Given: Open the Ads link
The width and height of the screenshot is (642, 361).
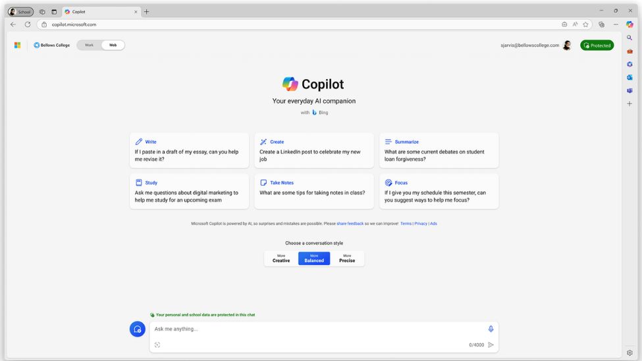Looking at the screenshot, I should coord(433,224).
